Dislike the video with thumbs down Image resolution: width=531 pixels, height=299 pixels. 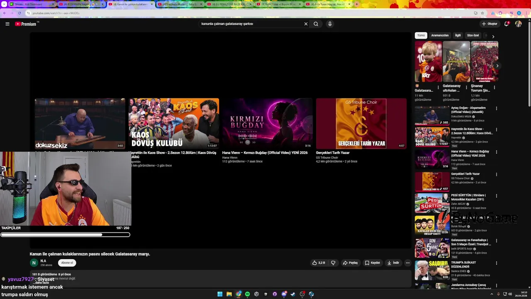tap(333, 262)
